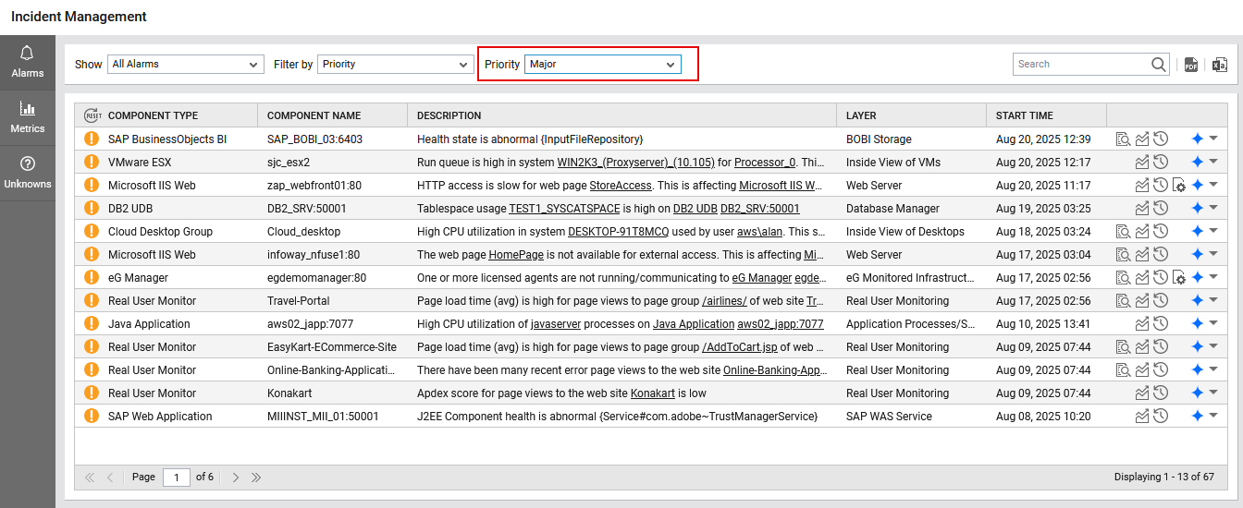
Task: Open the Unknowns sidebar tab
Action: (x=28, y=173)
